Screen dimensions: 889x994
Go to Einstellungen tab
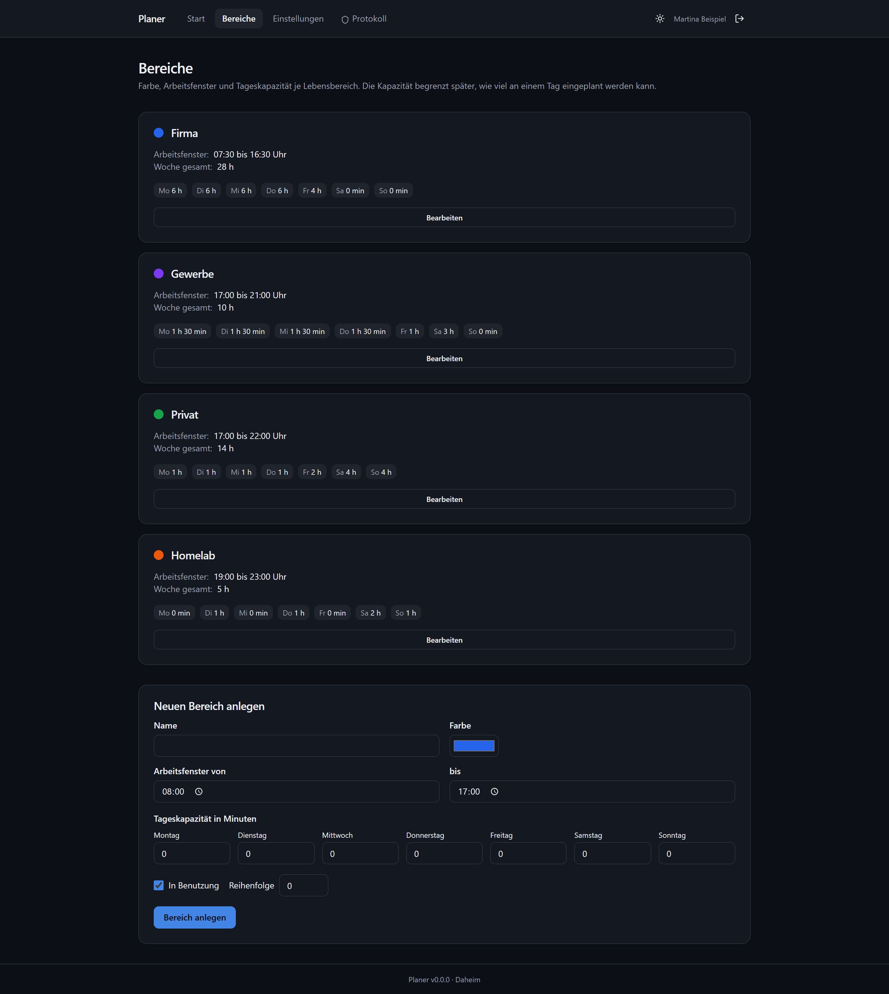click(x=298, y=19)
